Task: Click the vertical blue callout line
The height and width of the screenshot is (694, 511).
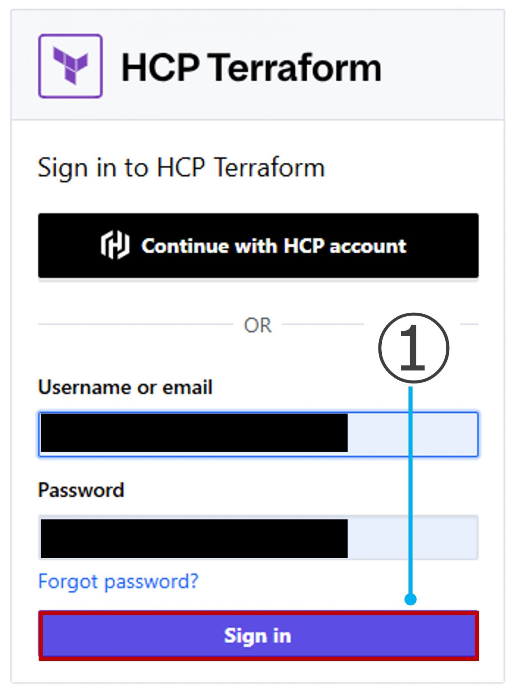Action: 411,488
